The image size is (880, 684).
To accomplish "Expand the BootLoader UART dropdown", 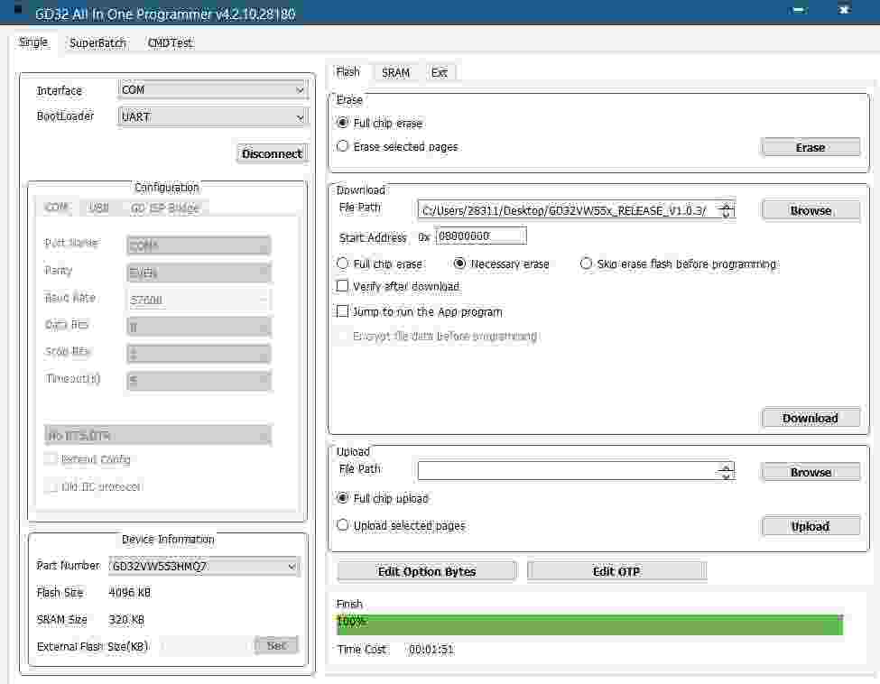I will 213,116.
